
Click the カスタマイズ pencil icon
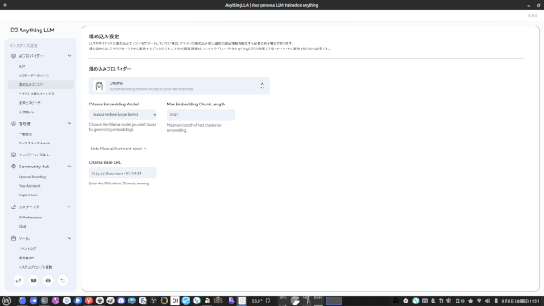click(14, 207)
